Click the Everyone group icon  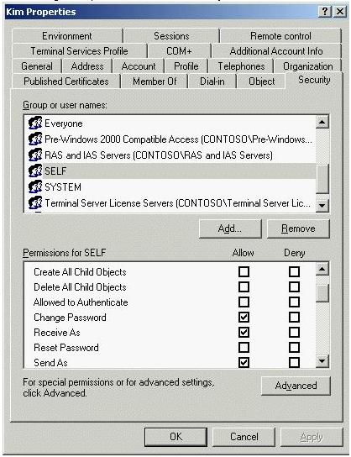[x=35, y=123]
